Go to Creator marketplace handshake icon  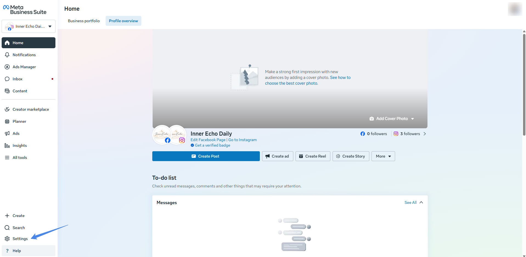tap(7, 109)
